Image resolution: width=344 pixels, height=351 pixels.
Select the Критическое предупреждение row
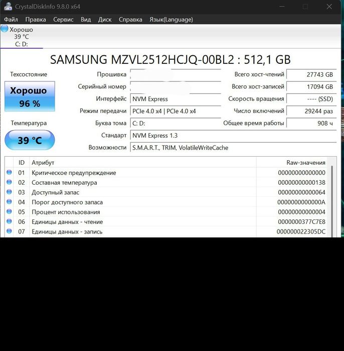(165, 173)
